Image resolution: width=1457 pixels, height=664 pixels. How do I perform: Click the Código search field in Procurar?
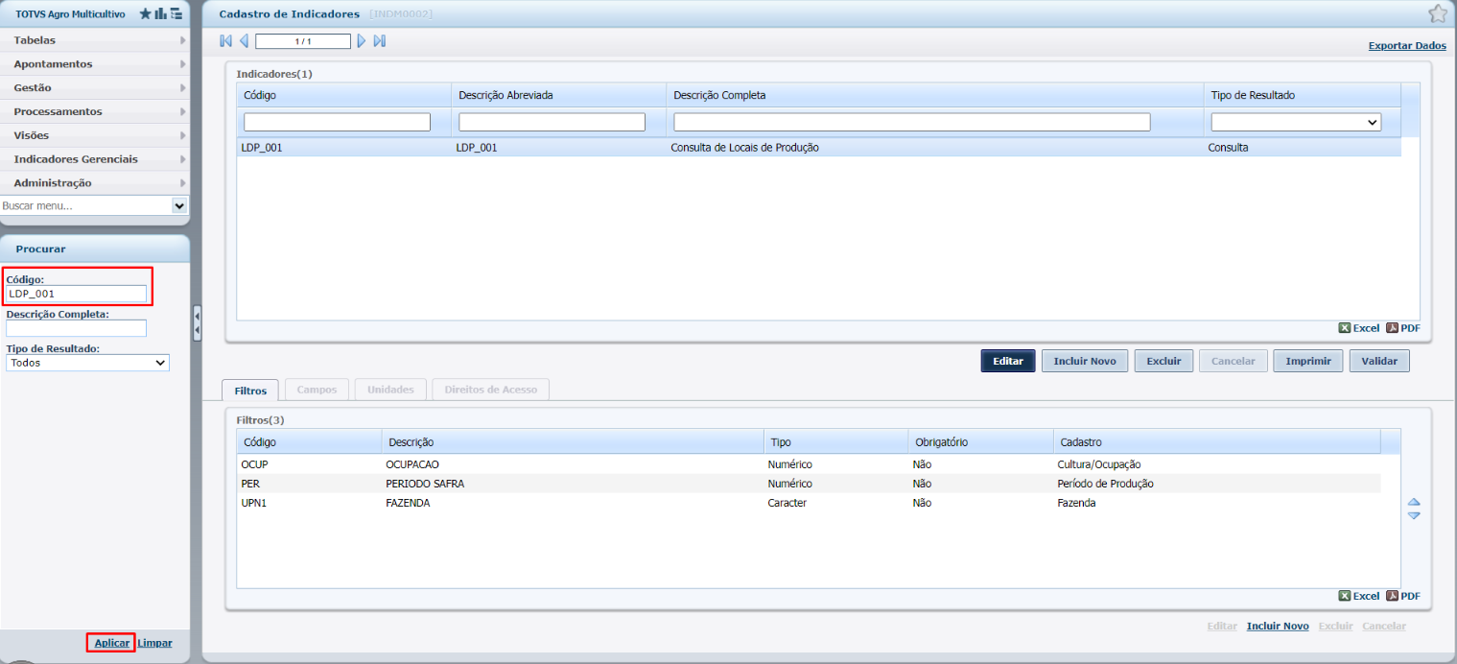click(76, 294)
